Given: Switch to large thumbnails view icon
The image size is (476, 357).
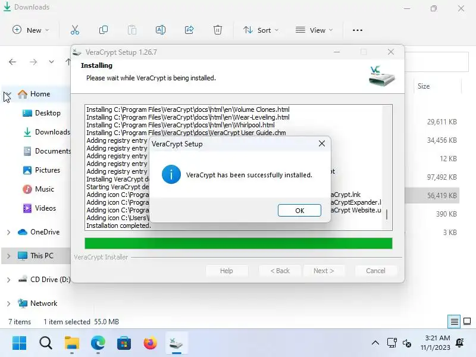Looking at the screenshot, I should click(x=467, y=321).
